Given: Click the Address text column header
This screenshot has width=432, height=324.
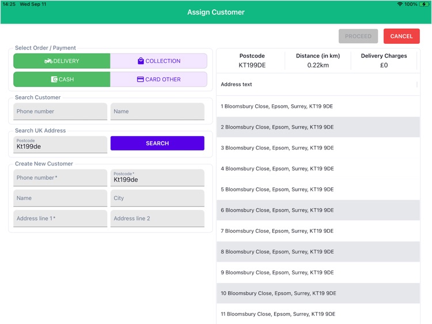Looking at the screenshot, I should pos(236,84).
